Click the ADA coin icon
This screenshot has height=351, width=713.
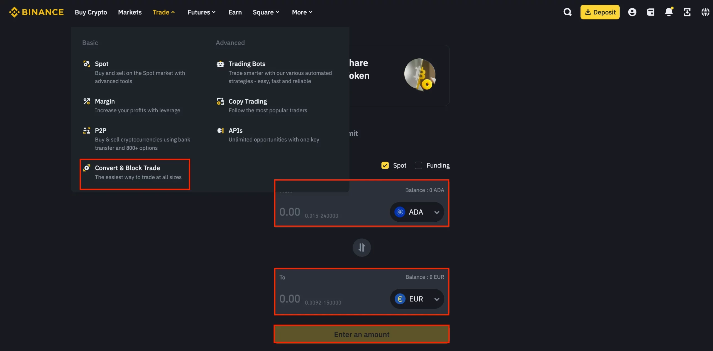point(400,212)
